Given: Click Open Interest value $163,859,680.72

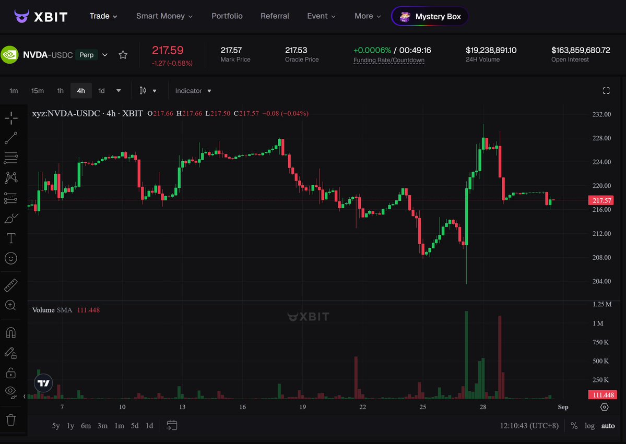Looking at the screenshot, I should click(581, 50).
